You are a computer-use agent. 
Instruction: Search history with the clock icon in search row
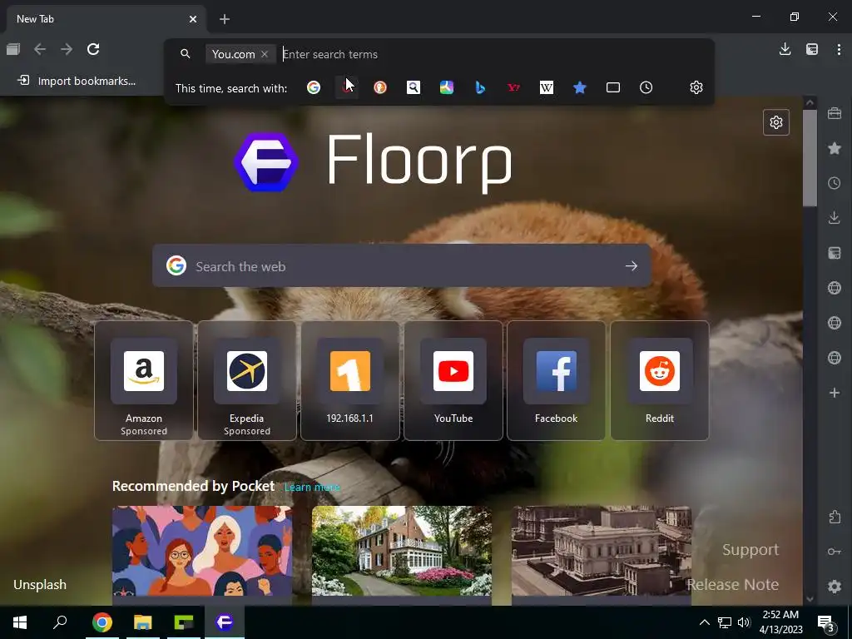[x=646, y=87]
